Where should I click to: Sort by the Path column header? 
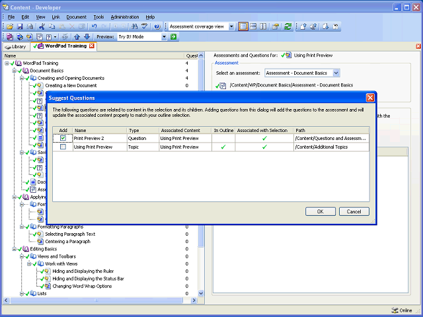[331, 130]
